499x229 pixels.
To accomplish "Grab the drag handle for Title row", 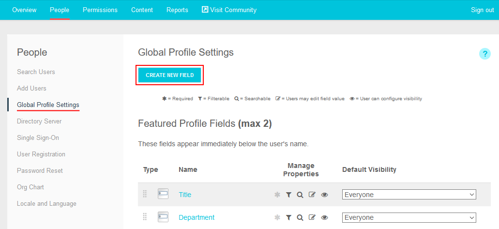I will [145, 194].
